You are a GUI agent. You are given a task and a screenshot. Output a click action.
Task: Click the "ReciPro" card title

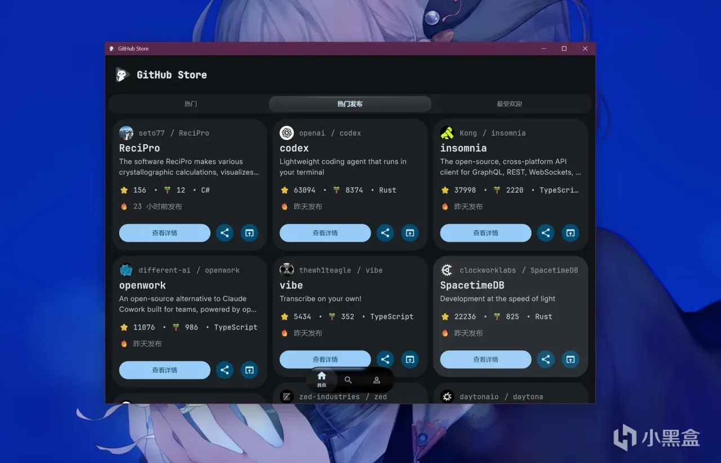(140, 148)
